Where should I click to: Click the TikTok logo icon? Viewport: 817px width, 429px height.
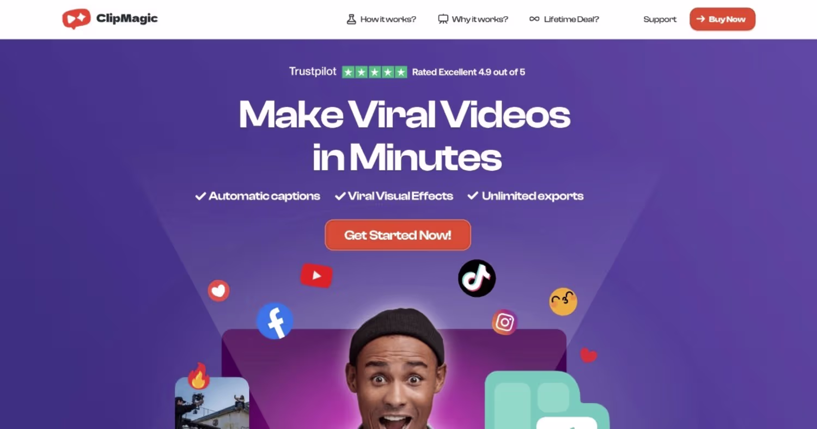point(477,278)
